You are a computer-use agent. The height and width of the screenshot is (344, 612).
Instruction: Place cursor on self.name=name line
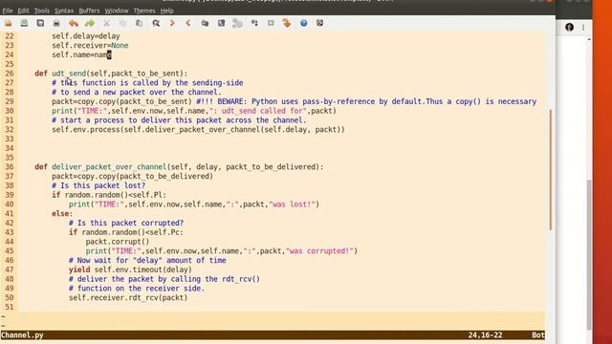81,55
